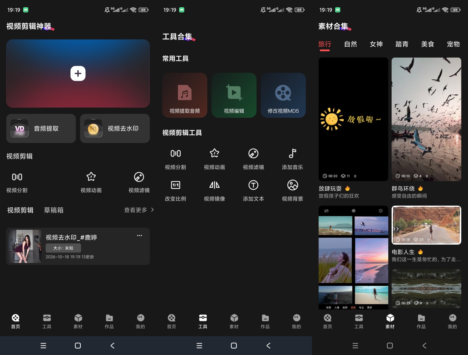468x355 pixels.
Task: Switch to the 自然 category tab
Action: pyautogui.click(x=351, y=44)
